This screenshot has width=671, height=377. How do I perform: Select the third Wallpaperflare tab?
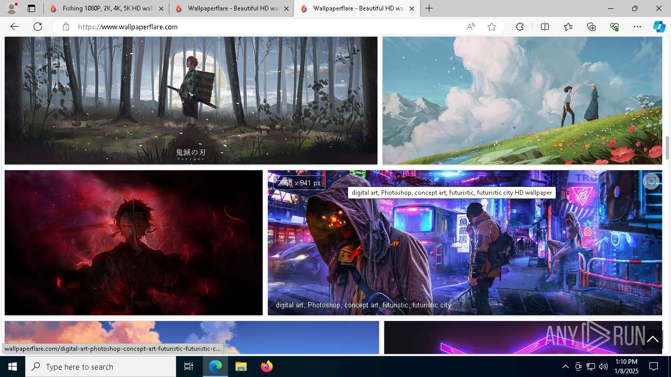click(358, 8)
